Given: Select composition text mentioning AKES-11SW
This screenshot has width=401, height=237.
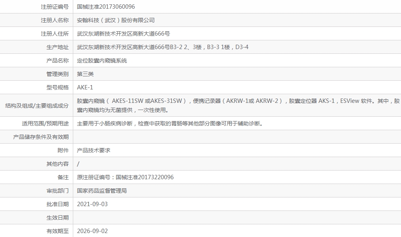Looking at the screenshot, I should [238, 106].
